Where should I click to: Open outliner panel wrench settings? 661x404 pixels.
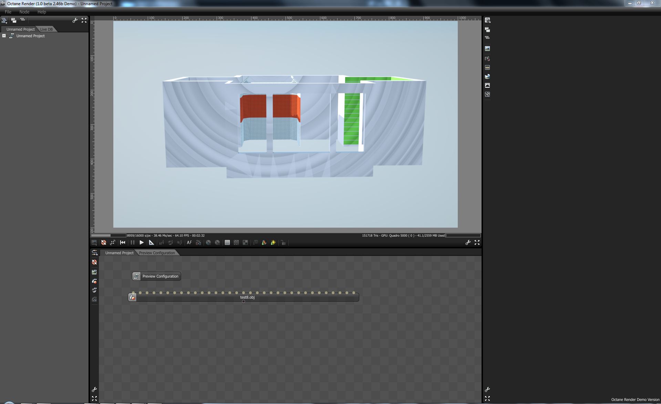pyautogui.click(x=75, y=21)
